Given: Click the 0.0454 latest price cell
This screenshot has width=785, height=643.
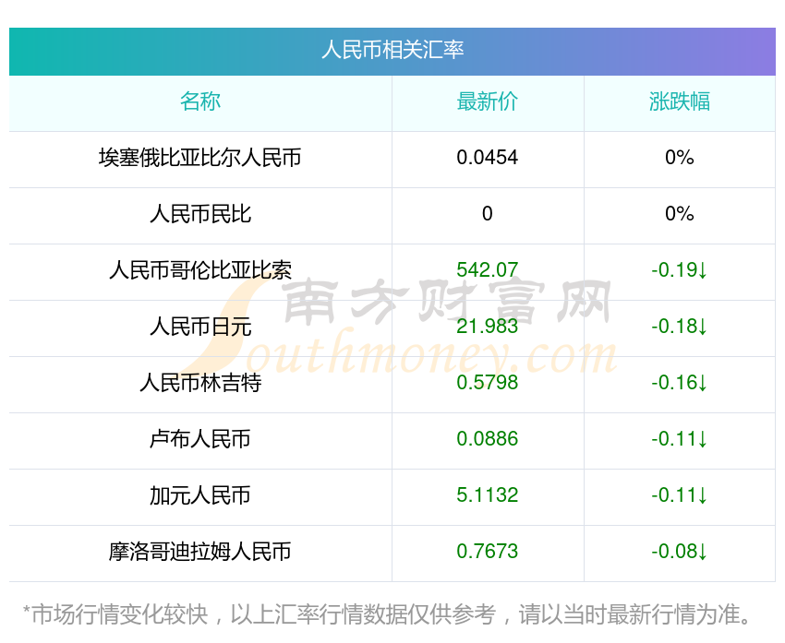Looking at the screenshot, I should point(487,158).
